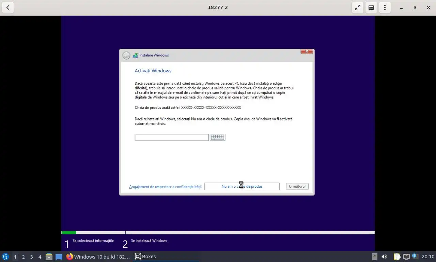Click the Se colectează informațiile step label
This screenshot has width=436, height=262.
pos(93,241)
